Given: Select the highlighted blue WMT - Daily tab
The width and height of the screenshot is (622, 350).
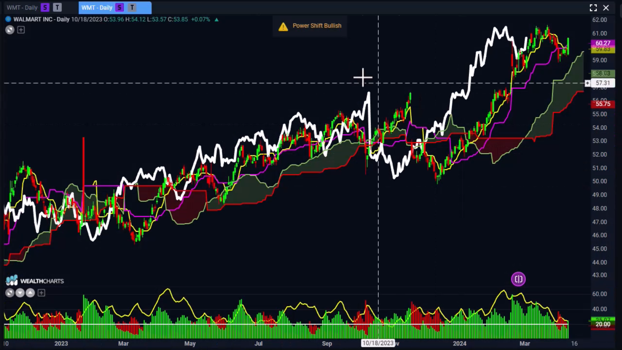Looking at the screenshot, I should [x=115, y=7].
